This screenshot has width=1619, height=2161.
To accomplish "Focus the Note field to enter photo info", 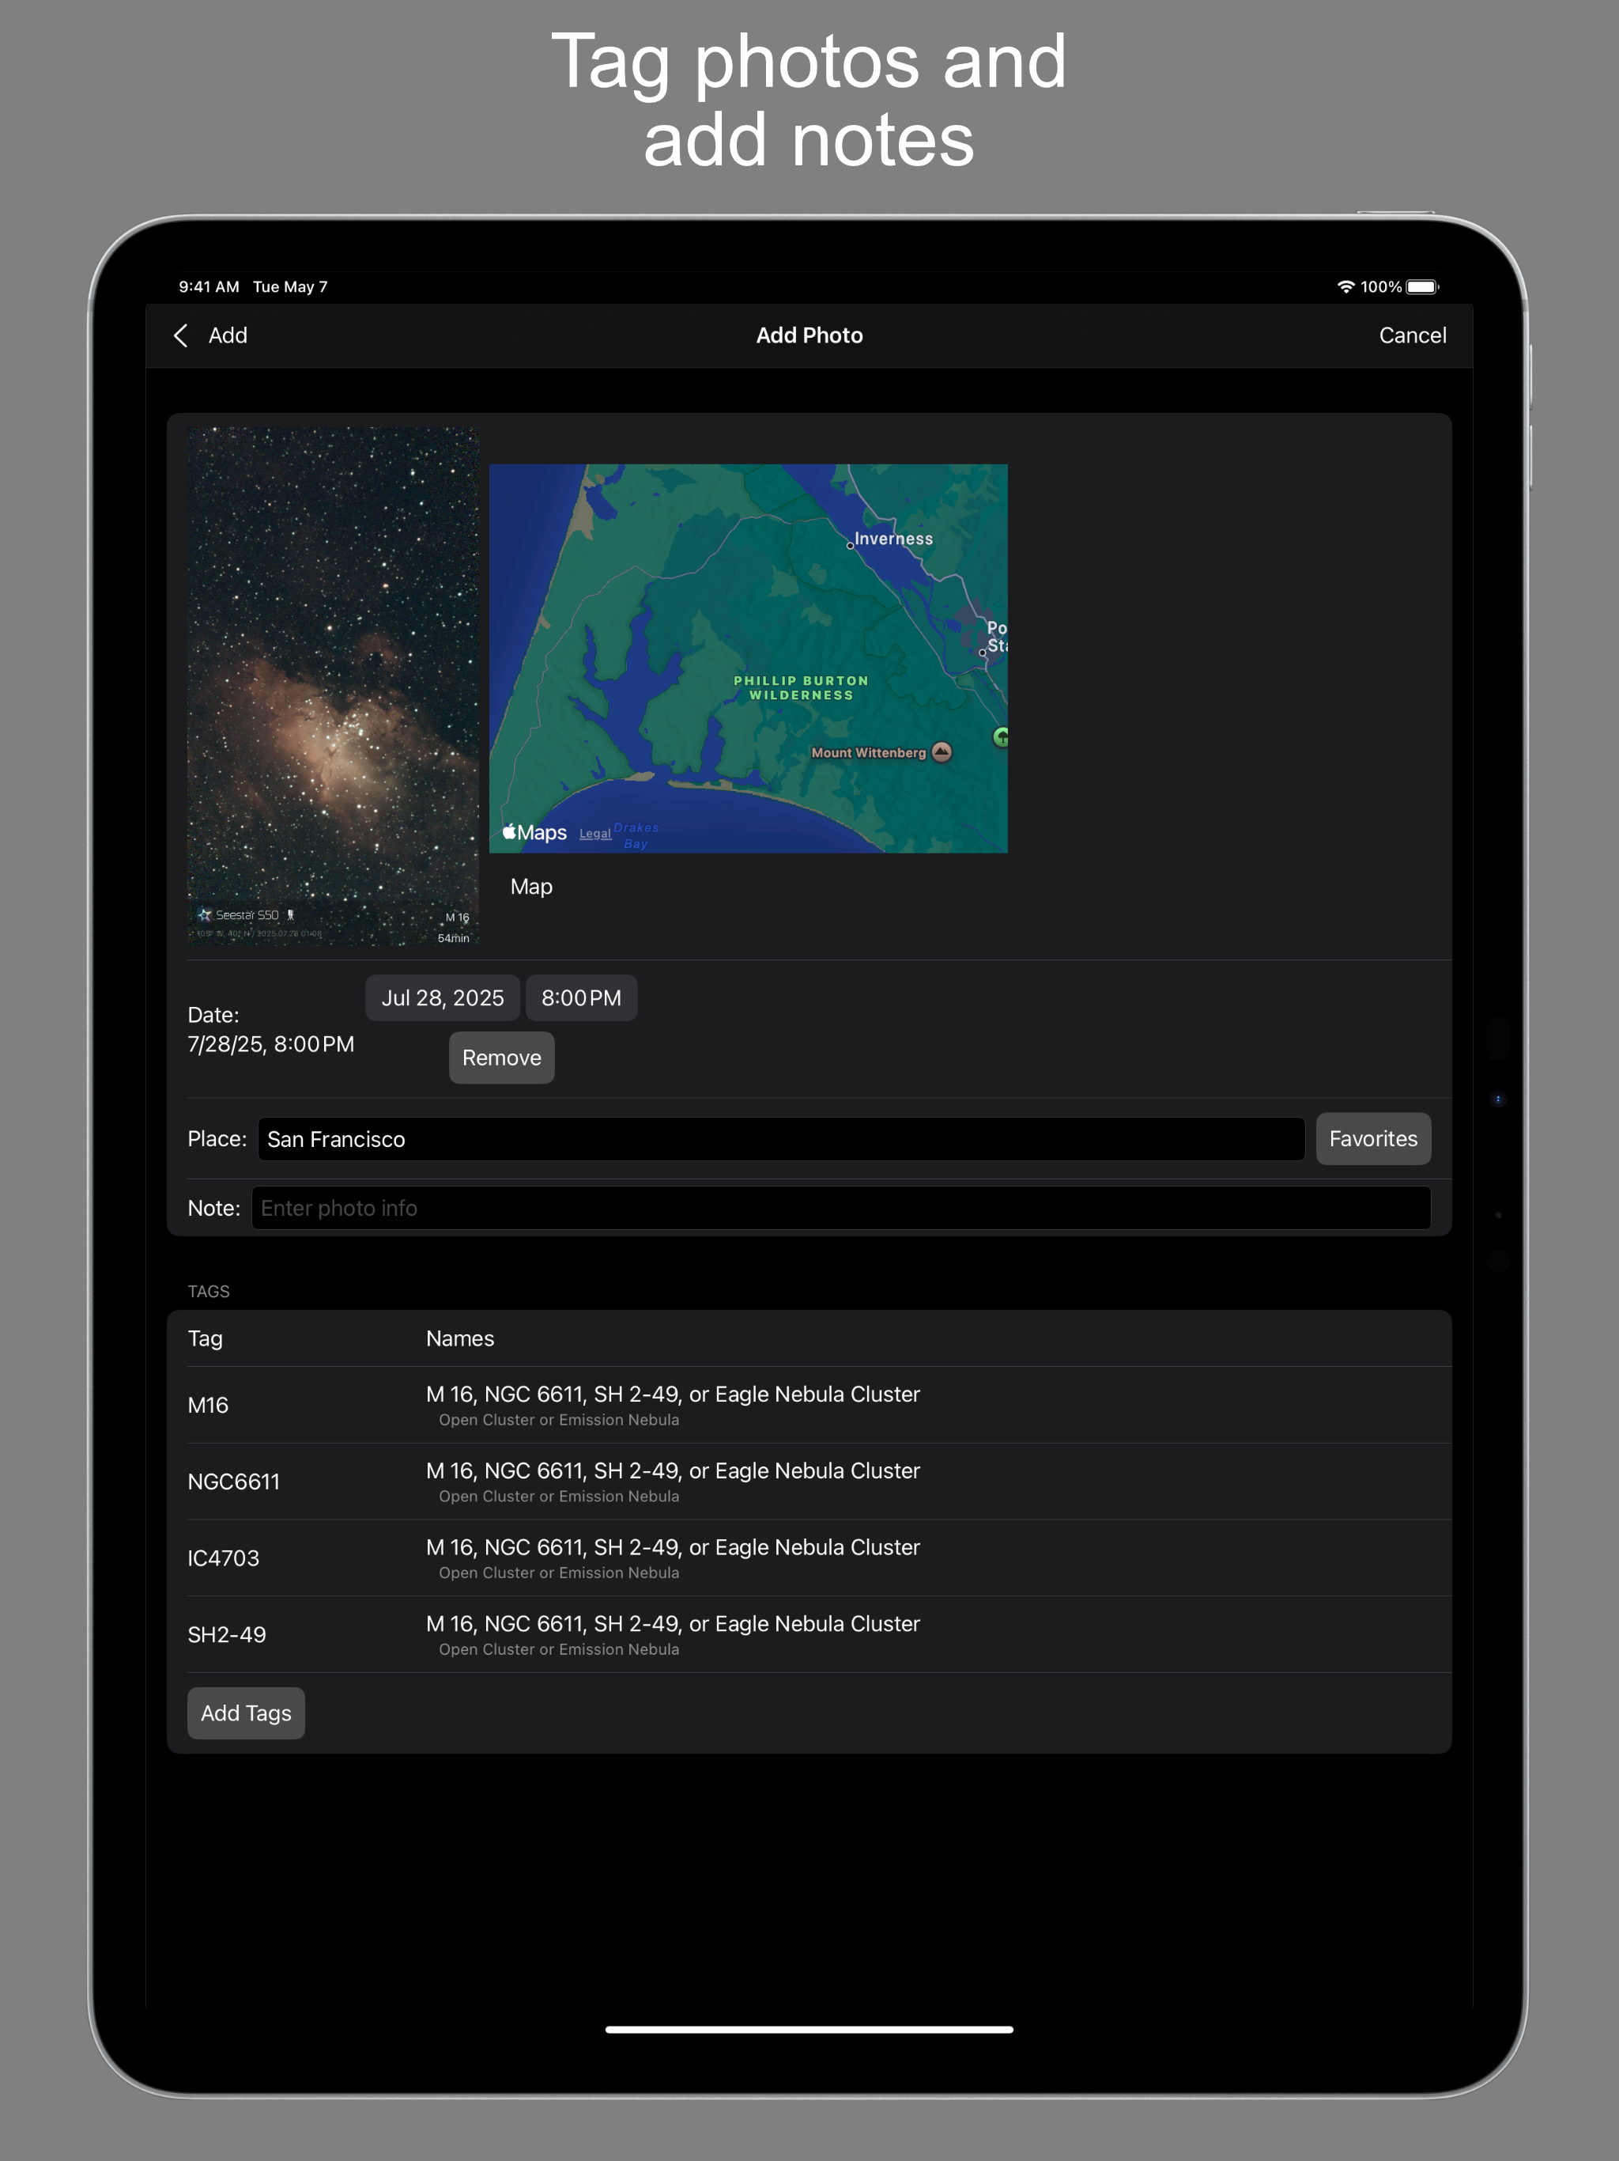I will pos(841,1209).
